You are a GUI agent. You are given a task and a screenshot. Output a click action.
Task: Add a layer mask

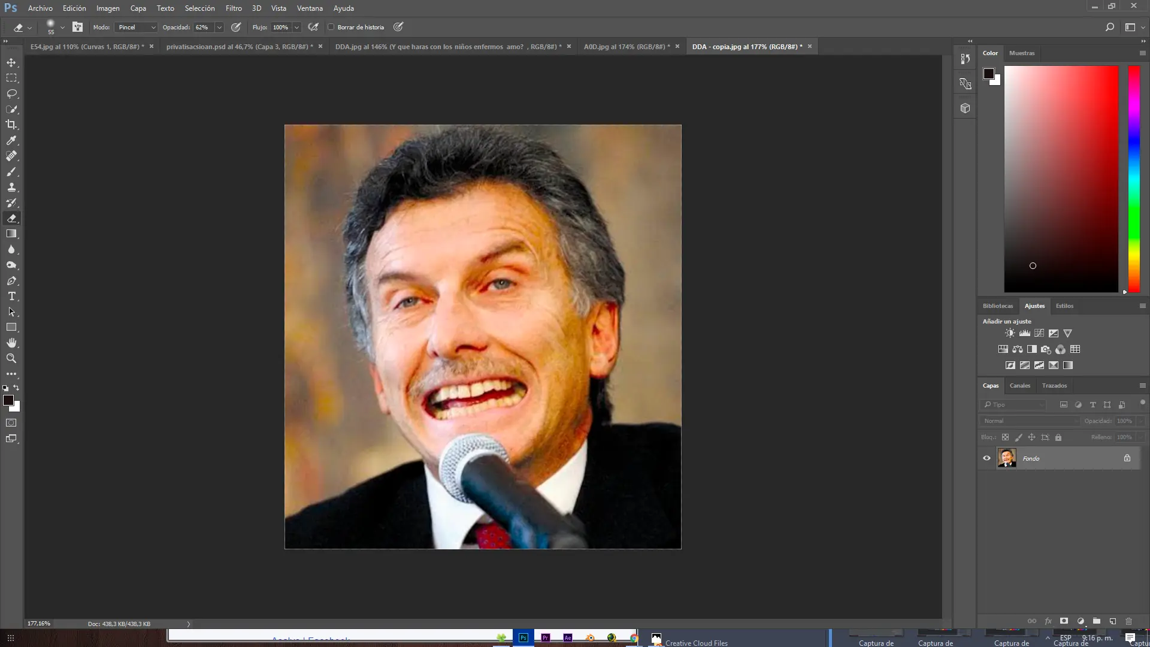[1064, 621]
